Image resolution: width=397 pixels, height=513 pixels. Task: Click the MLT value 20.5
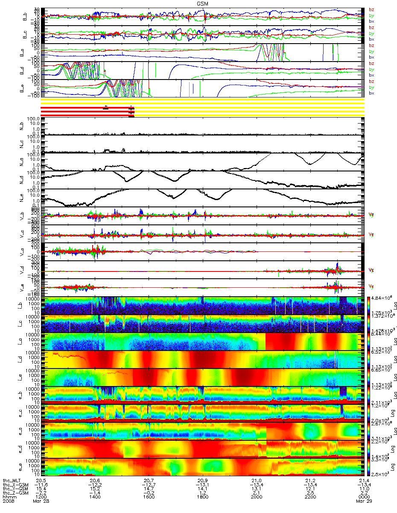coord(41,481)
